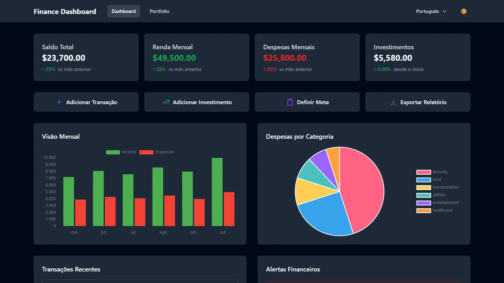
Task: Toggle the Income series in the chart legend
Action: tap(121, 152)
